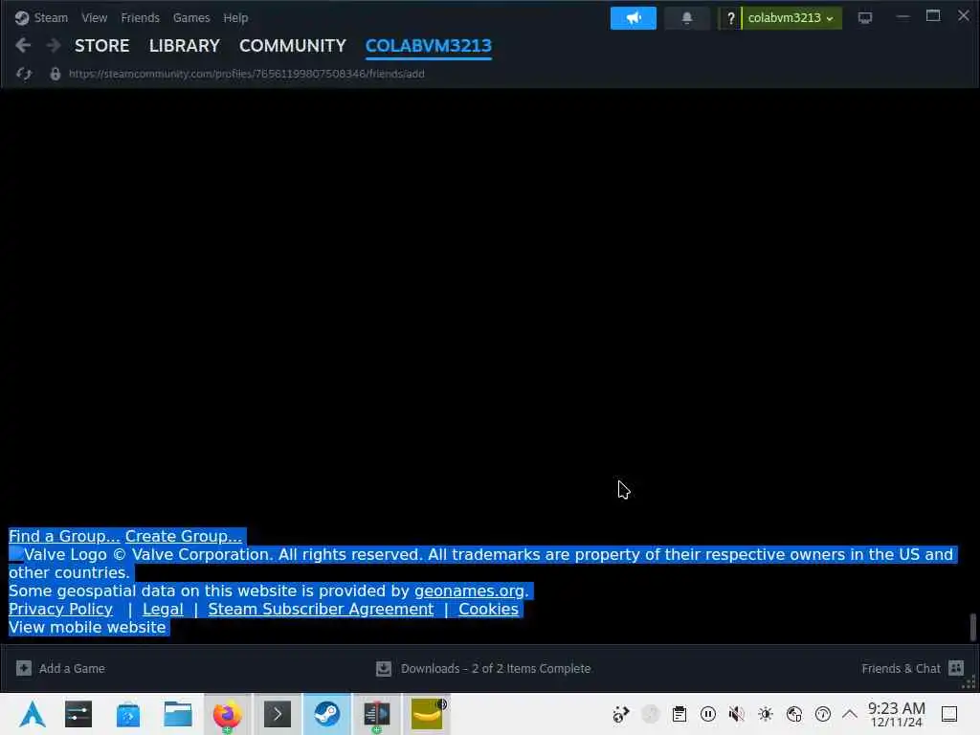Click the padlock security icon
This screenshot has height=735, width=980.
click(55, 74)
